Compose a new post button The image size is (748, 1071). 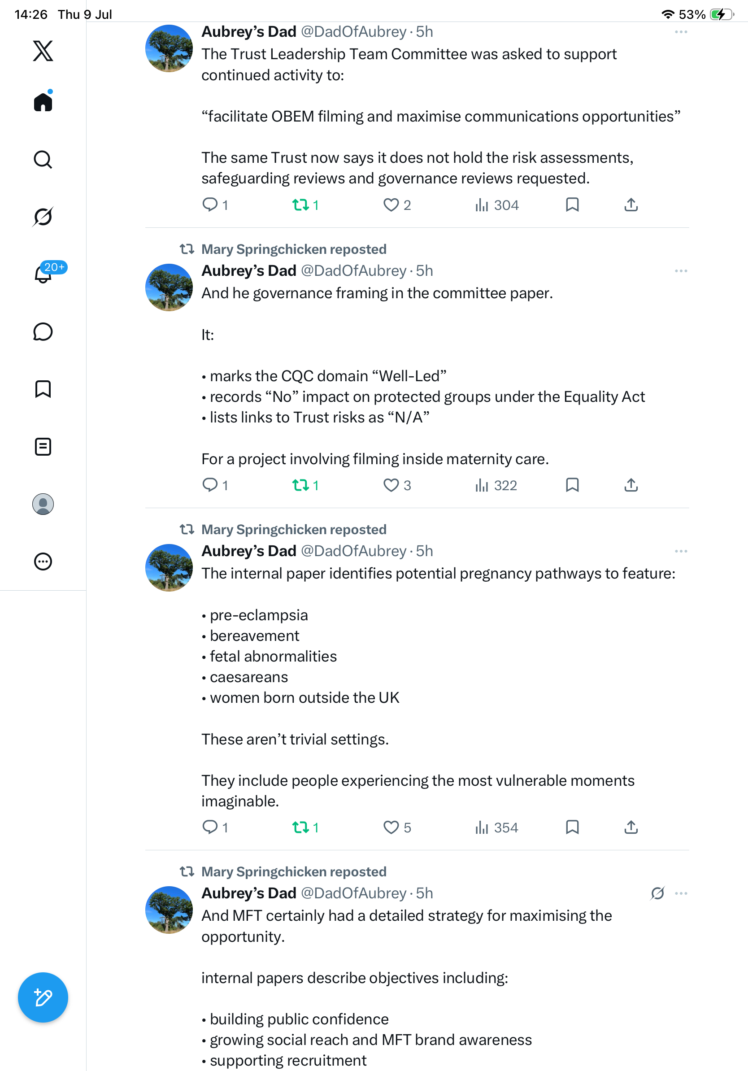[43, 997]
